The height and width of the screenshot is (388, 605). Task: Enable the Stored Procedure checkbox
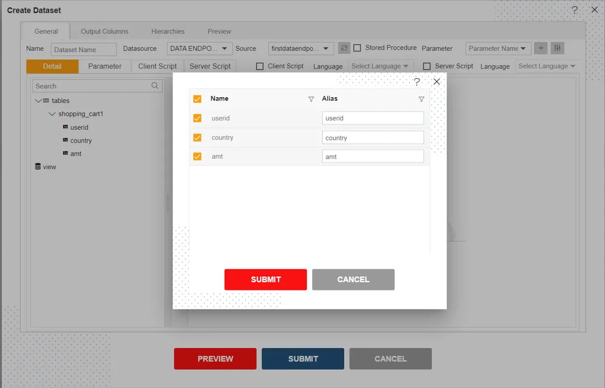(x=357, y=48)
